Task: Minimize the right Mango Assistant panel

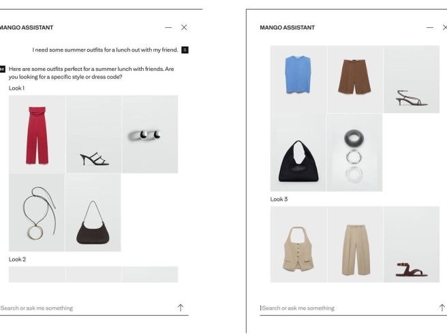Action: 430,27
